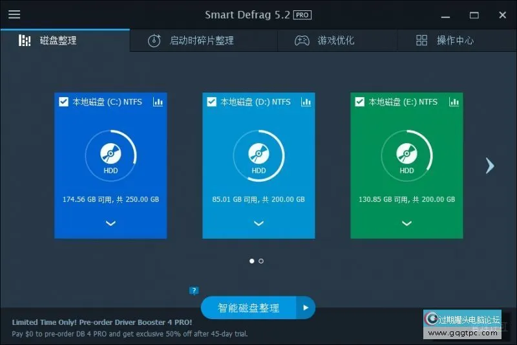This screenshot has height=345, width=517.
Task: Expand the D: drive card chevron
Action: [258, 223]
